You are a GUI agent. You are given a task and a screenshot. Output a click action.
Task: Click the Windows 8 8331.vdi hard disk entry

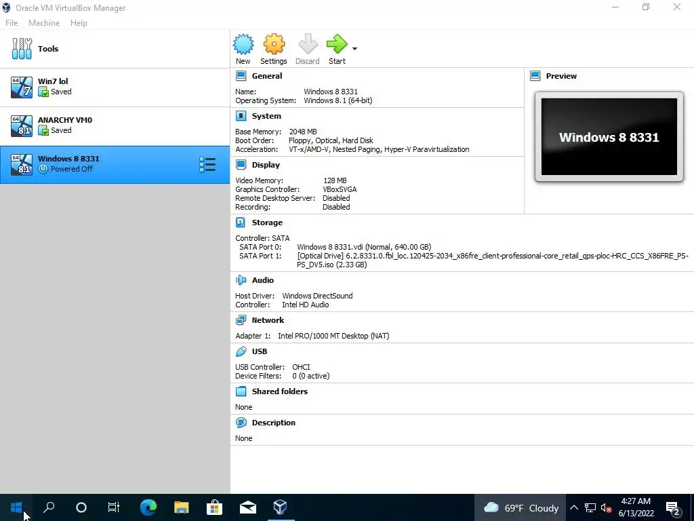[x=364, y=247]
